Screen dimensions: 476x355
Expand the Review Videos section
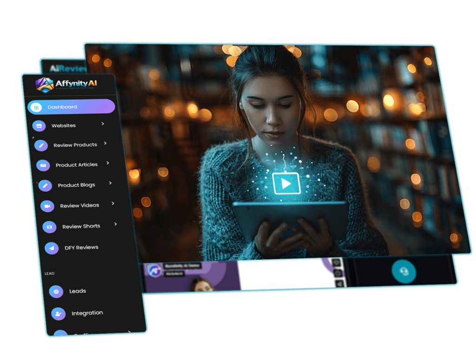click(112, 204)
